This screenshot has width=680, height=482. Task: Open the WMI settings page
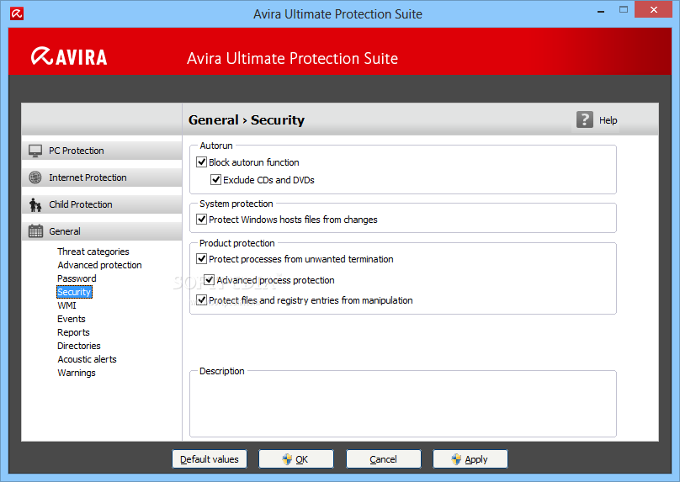click(66, 305)
